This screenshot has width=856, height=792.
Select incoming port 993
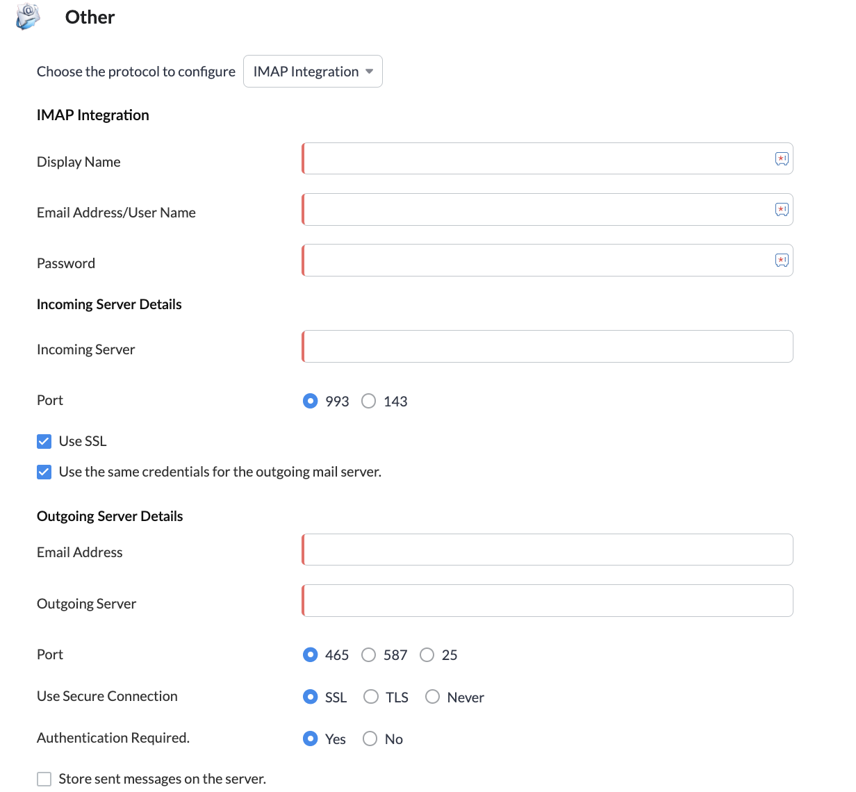pos(311,401)
